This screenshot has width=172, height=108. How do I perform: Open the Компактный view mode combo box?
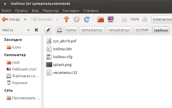click(161, 19)
